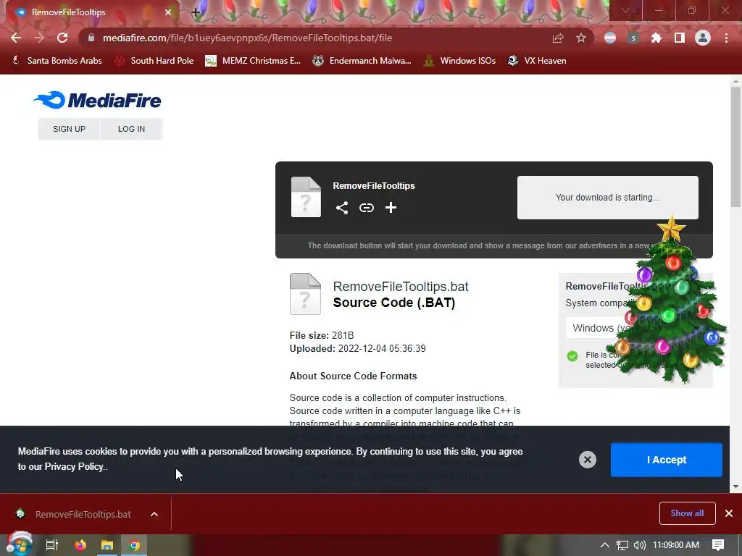Click scrollbar down arrow
The image size is (742, 556).
[735, 486]
